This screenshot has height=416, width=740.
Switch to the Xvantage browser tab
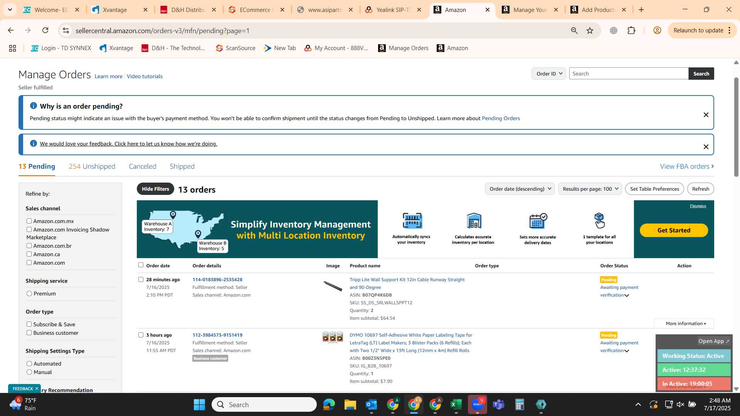[x=114, y=10]
